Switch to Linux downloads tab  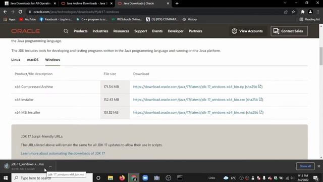click(x=16, y=60)
